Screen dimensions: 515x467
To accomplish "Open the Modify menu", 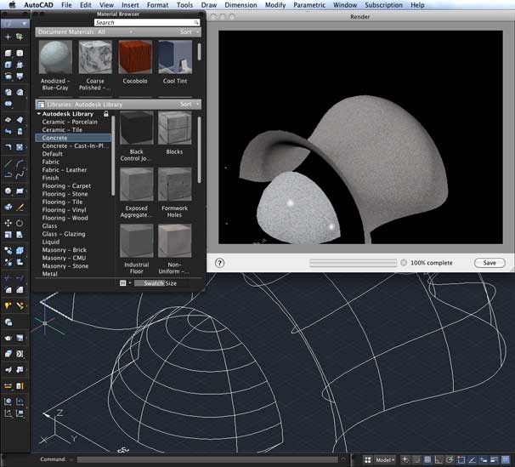I will tap(275, 5).
